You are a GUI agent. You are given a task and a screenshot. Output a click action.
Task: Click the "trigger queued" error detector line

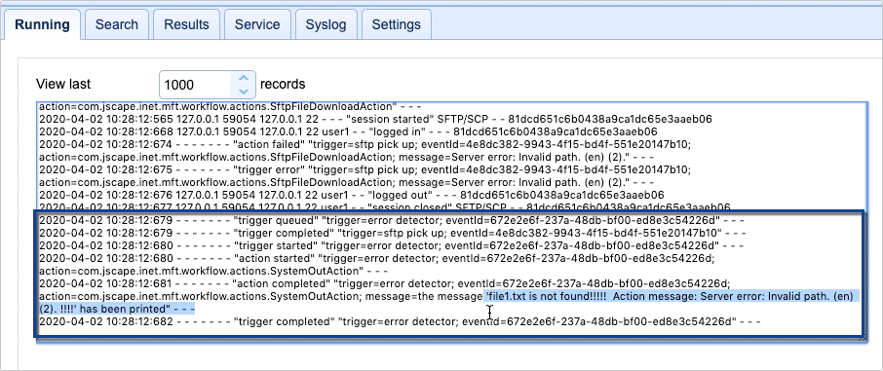[392, 220]
